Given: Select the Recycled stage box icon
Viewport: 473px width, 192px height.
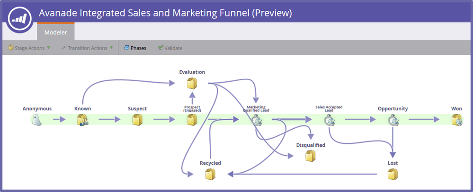Looking at the screenshot, I should [x=210, y=174].
